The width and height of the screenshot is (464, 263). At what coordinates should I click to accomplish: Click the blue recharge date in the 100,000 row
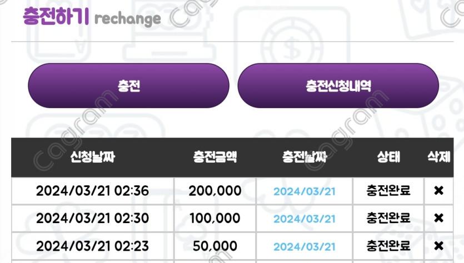(x=305, y=219)
